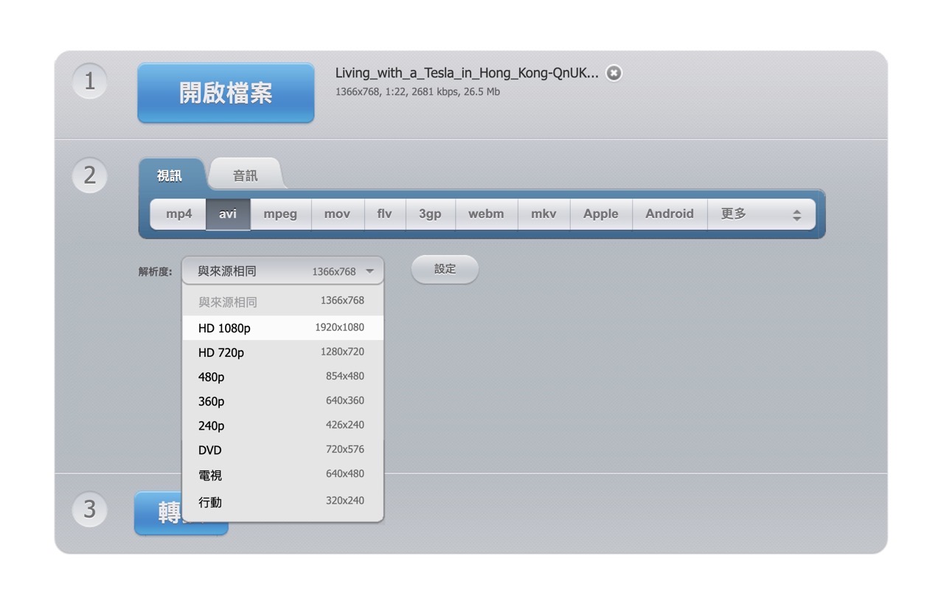The image size is (944, 606).
Task: Select the avi format
Action: [x=228, y=214]
